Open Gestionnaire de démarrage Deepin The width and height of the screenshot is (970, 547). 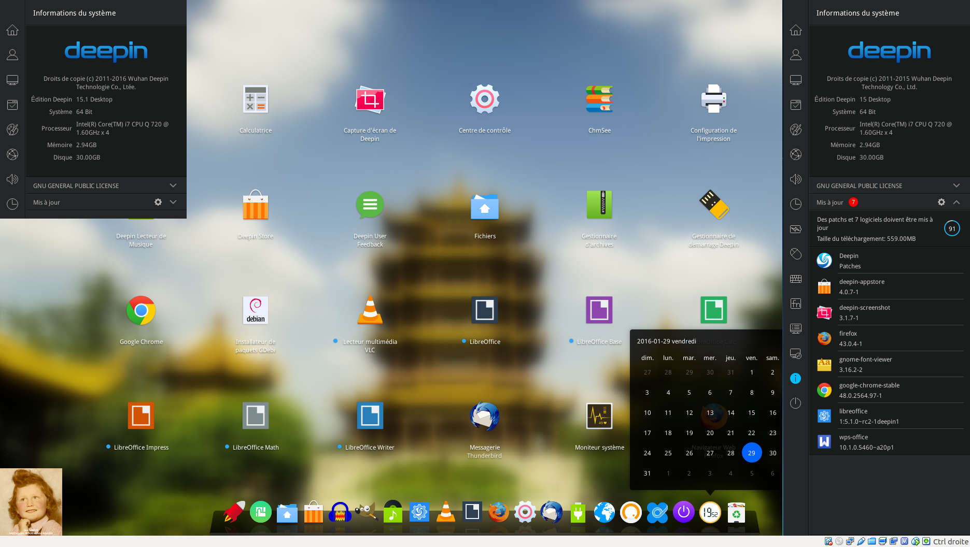pos(713,205)
